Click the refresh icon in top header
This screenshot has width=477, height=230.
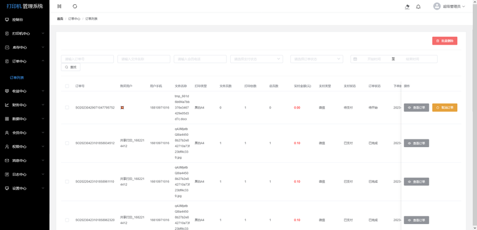pos(75,7)
